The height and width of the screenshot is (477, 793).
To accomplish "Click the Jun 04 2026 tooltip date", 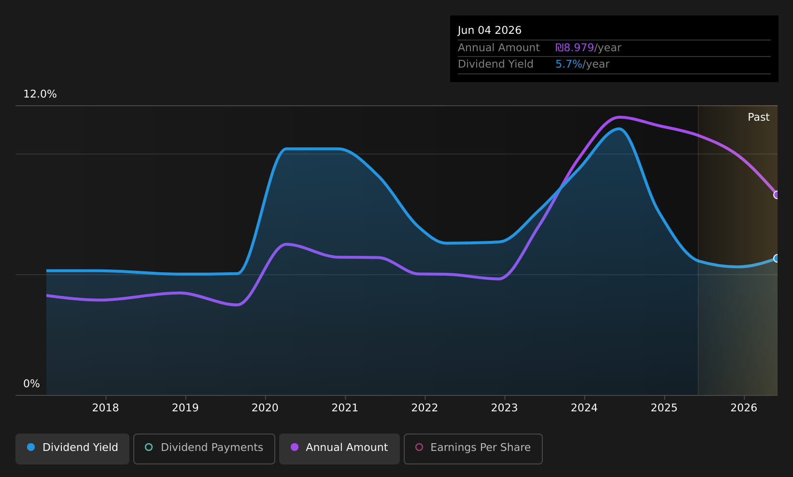I will (490, 30).
